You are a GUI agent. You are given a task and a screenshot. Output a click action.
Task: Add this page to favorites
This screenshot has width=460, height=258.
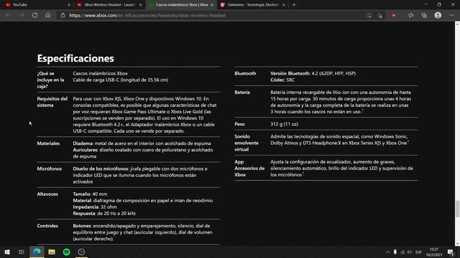click(x=380, y=16)
